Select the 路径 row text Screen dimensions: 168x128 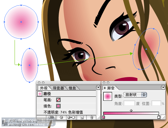[x=47, y=94]
